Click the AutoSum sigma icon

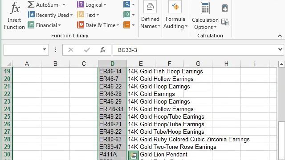click(31, 4)
